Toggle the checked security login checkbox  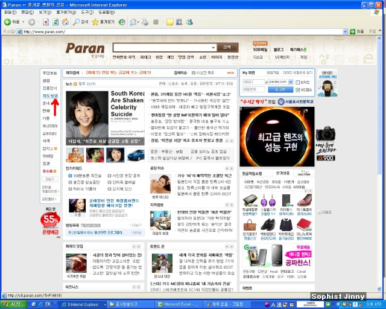pyautogui.click(x=297, y=90)
